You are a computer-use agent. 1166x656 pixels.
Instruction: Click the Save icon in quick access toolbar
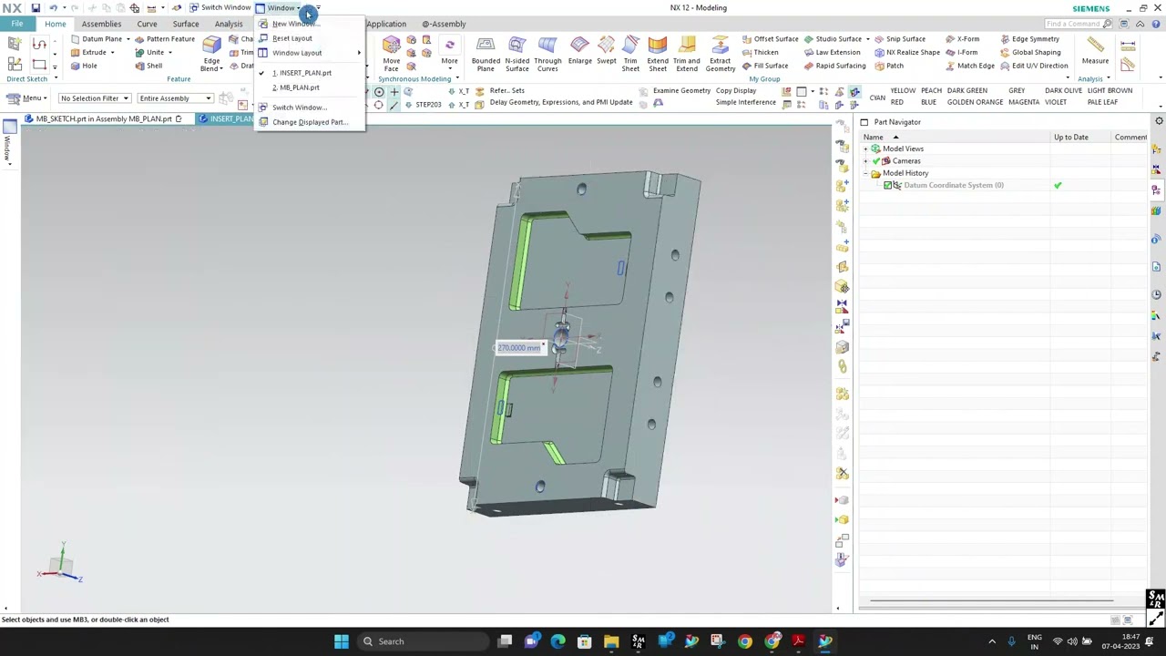tap(36, 7)
